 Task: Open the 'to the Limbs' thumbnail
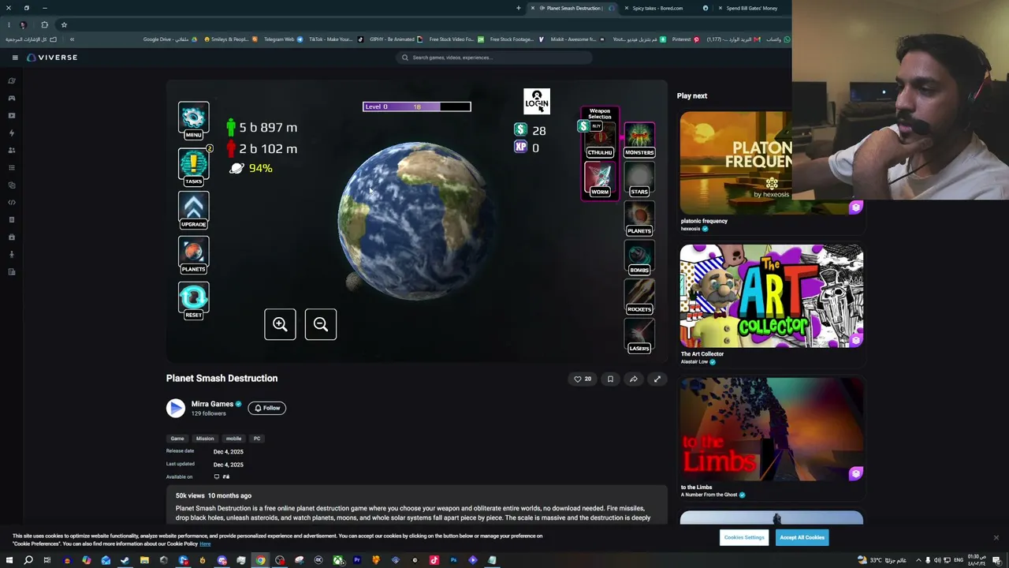(x=772, y=429)
